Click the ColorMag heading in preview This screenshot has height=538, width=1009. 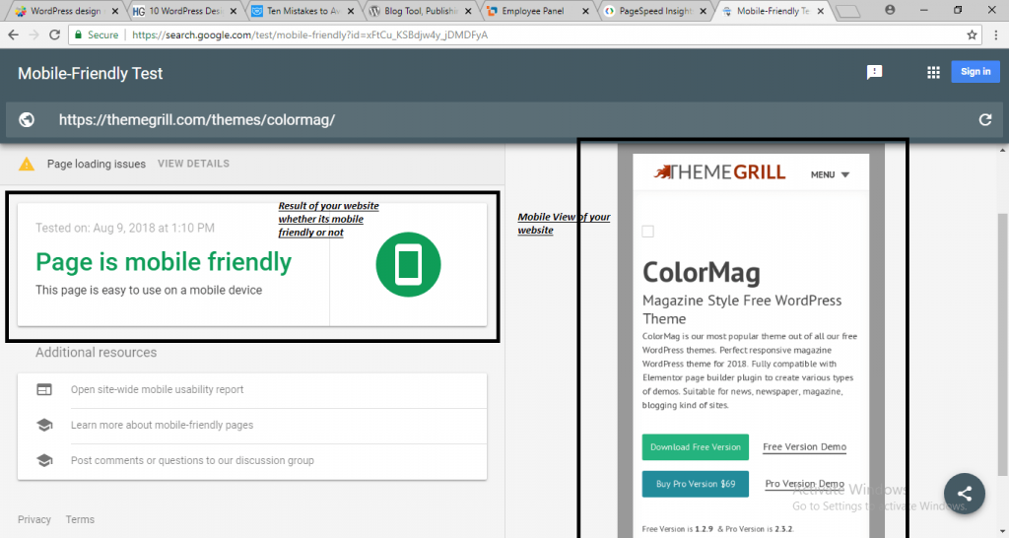click(702, 272)
